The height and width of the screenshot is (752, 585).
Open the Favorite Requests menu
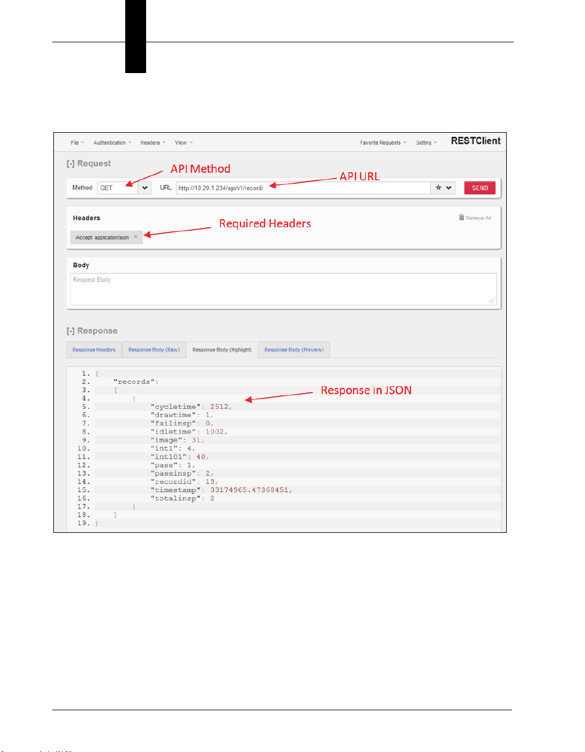383,143
